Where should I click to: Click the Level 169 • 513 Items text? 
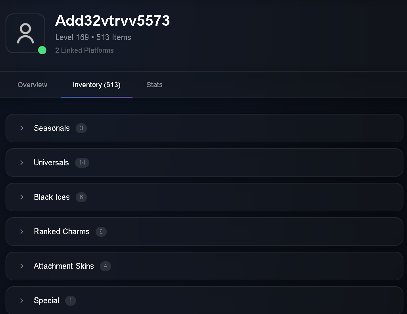pos(93,37)
